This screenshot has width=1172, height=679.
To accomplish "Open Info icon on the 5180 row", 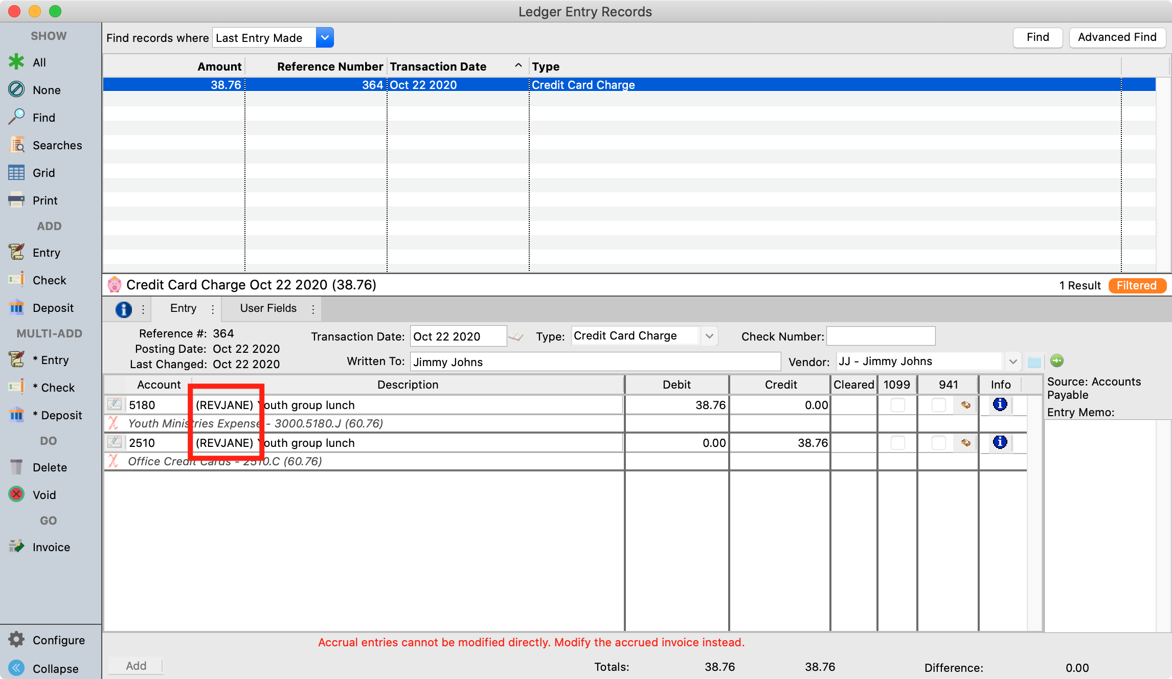I will 1000,404.
